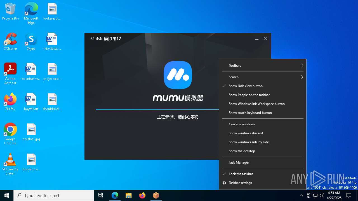
Task: Click the MuMu emulator logo icon
Action: 178,75
